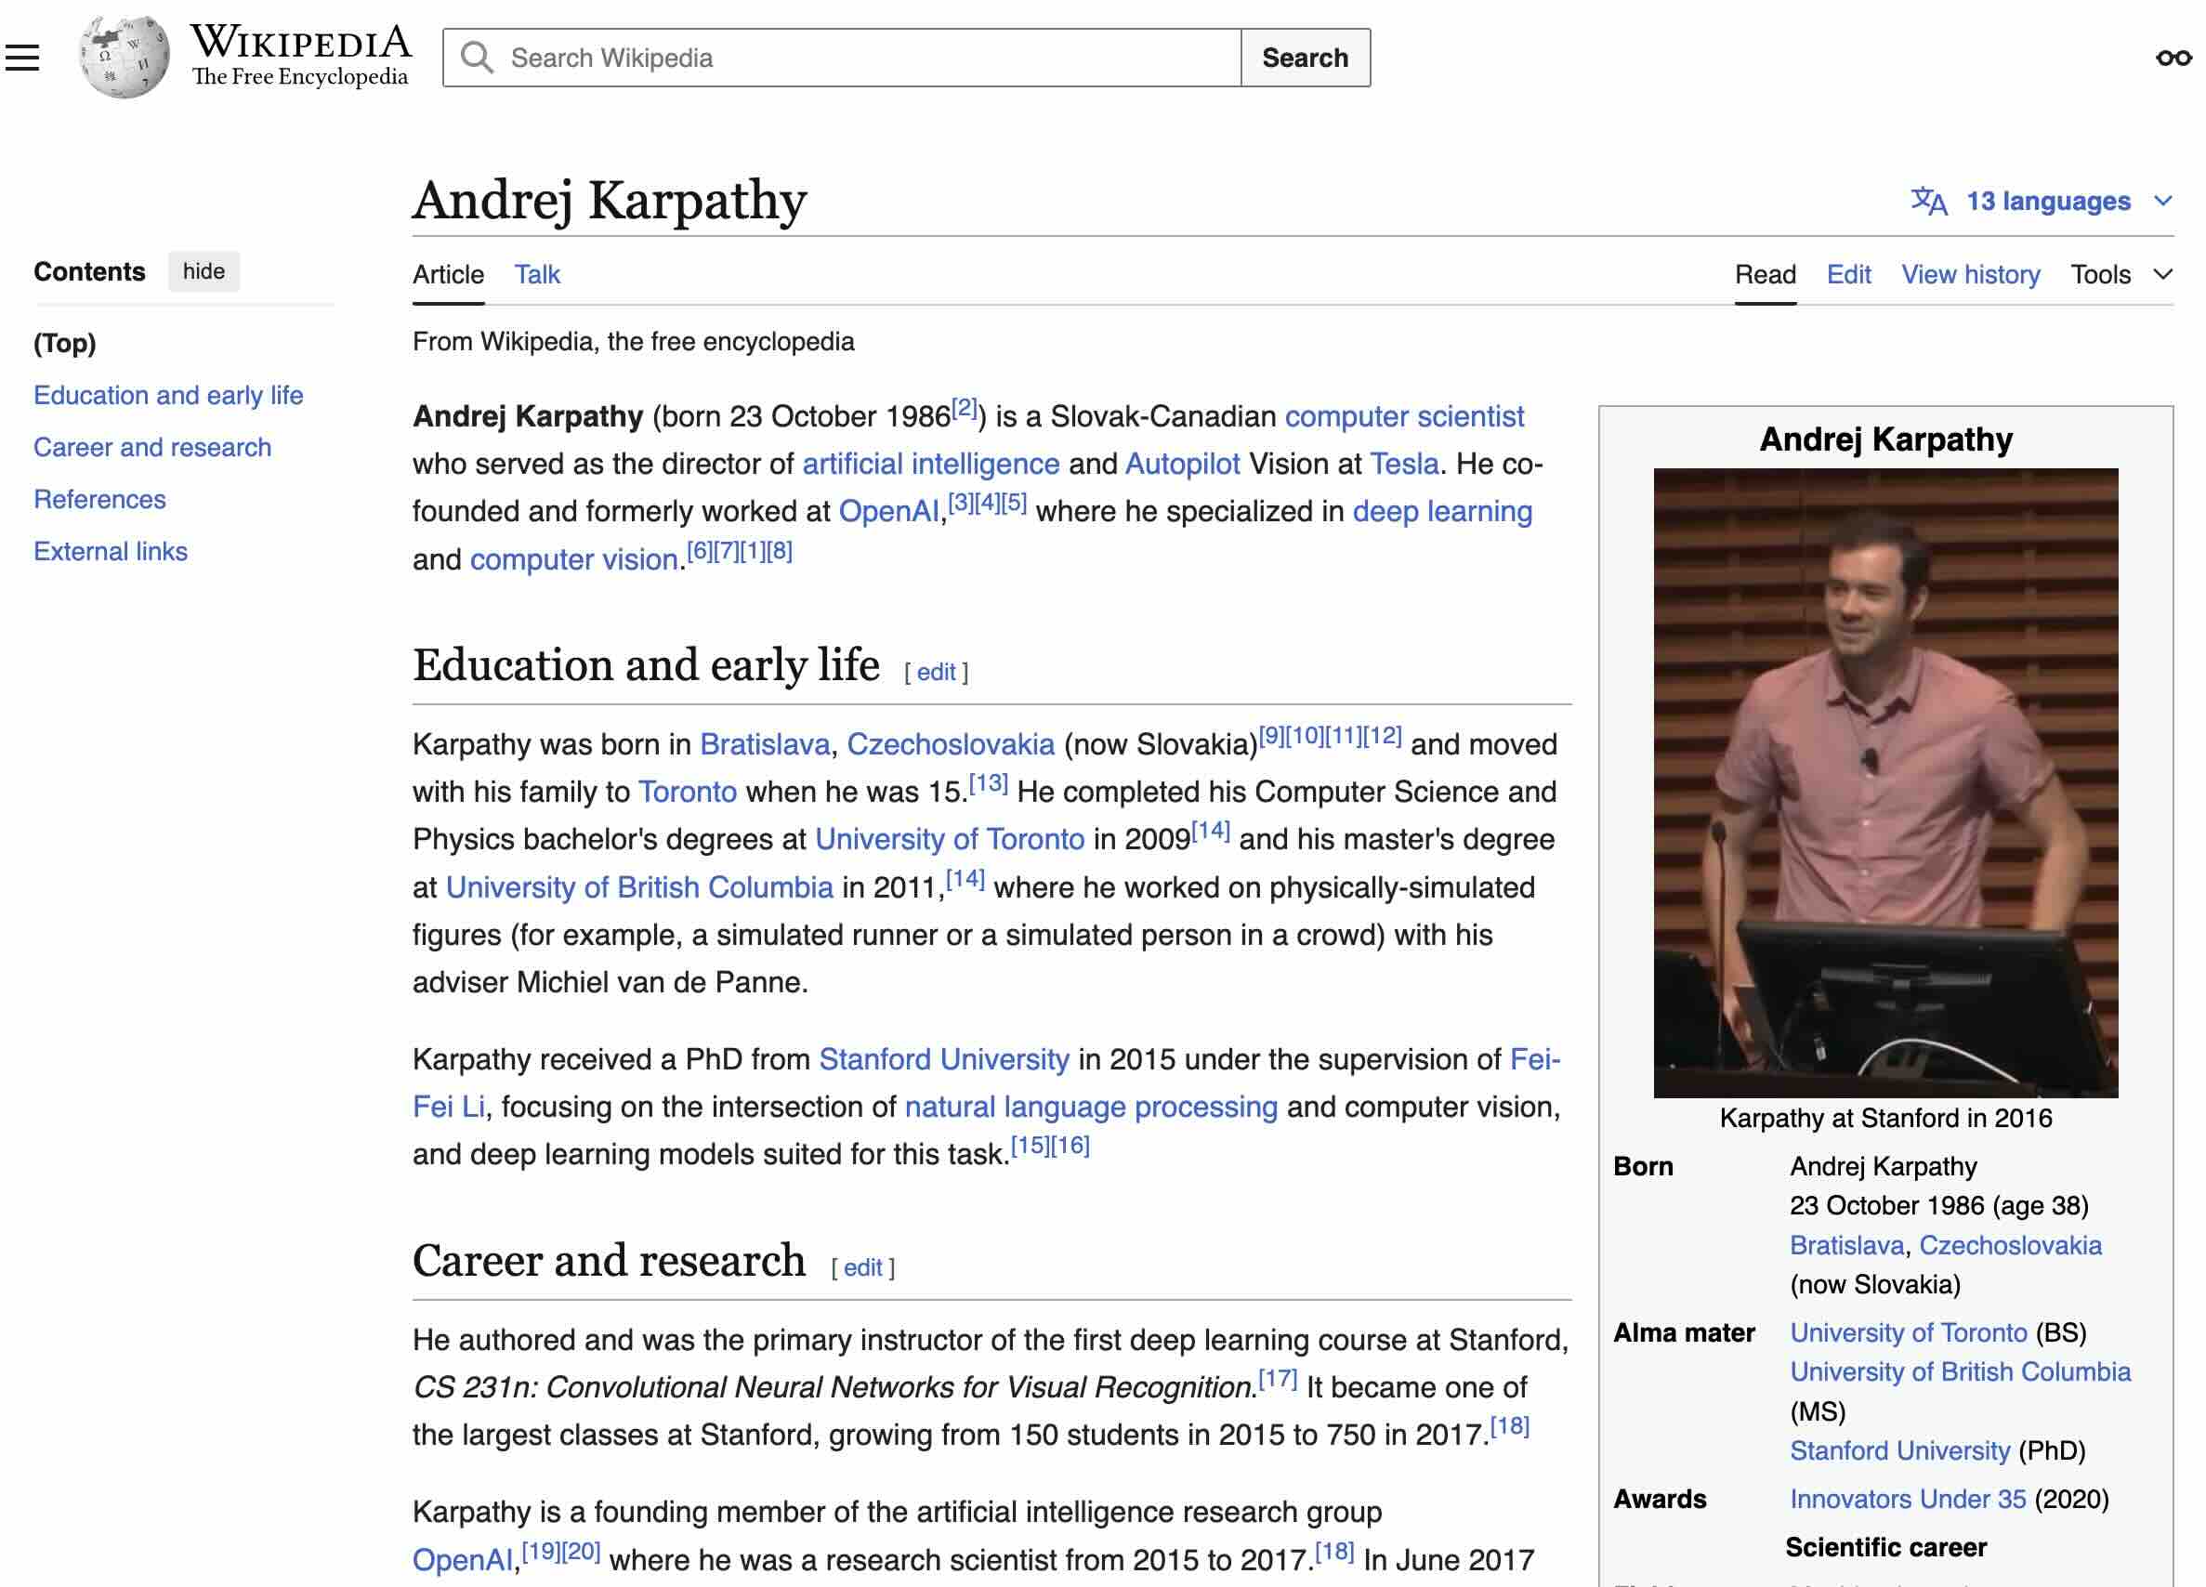This screenshot has width=2206, height=1587.
Task: Open the hamburger main menu
Action: point(21,59)
